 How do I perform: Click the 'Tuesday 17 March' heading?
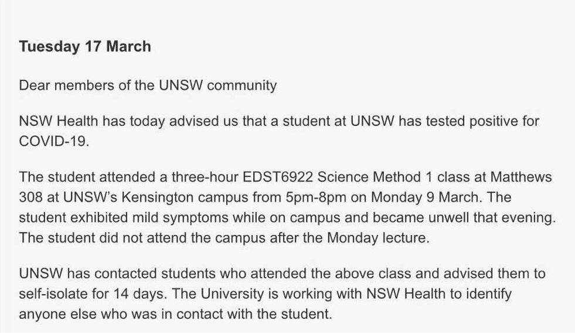coord(85,46)
